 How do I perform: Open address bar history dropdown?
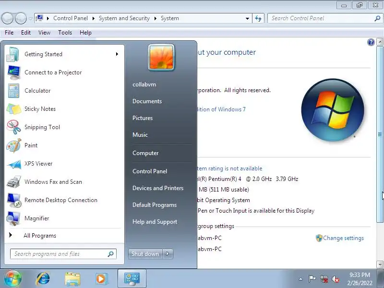(x=247, y=18)
